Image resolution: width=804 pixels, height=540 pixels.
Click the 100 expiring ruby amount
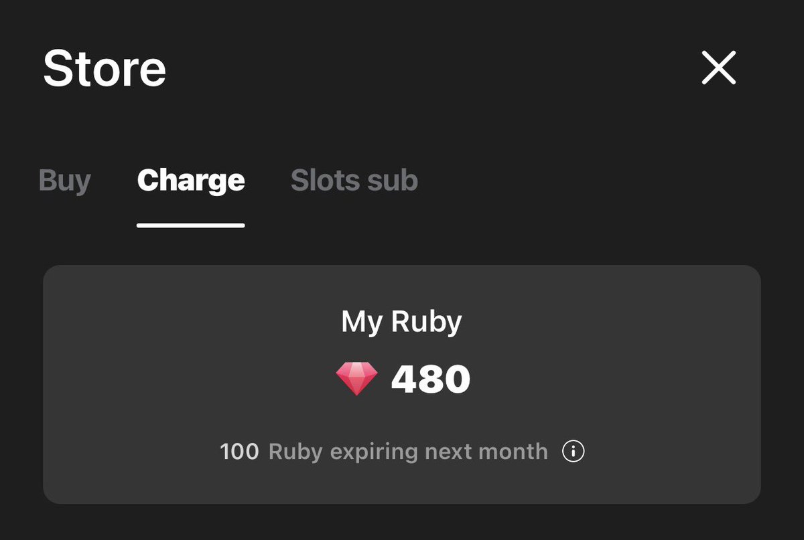point(239,452)
